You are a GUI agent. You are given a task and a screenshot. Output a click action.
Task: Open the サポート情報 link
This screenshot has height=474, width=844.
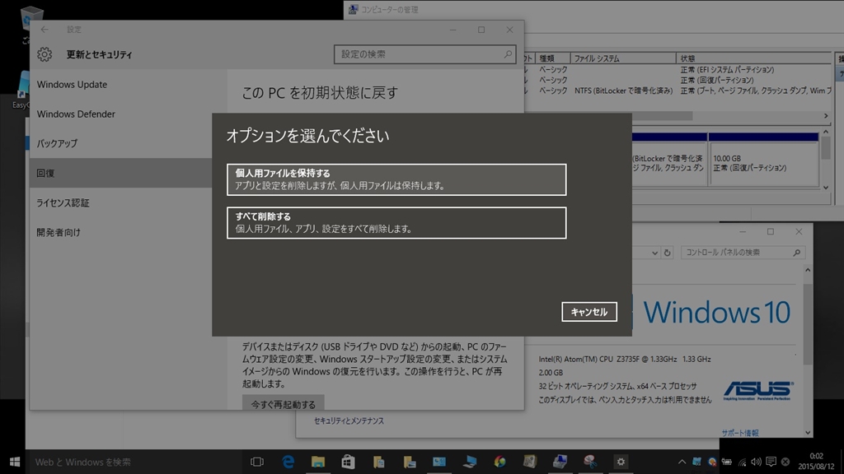click(x=740, y=433)
